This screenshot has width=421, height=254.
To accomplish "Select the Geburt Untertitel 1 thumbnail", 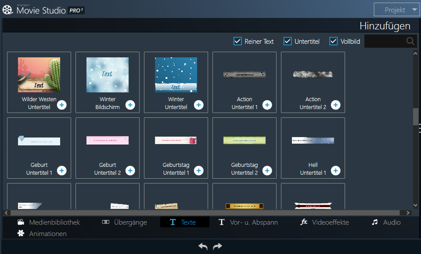I will (39, 141).
